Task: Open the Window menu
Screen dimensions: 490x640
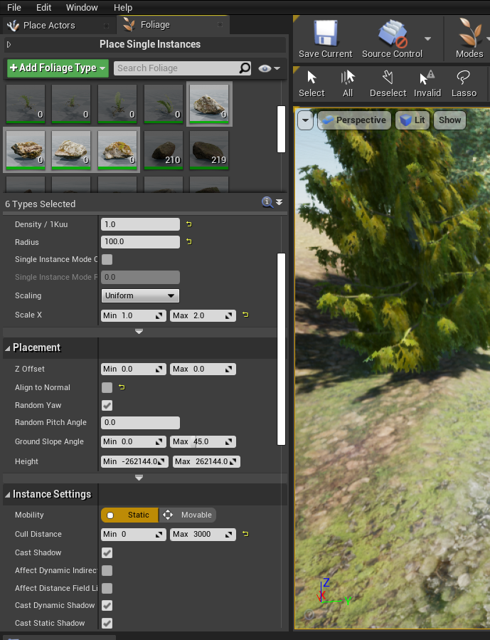Action: 82,7
